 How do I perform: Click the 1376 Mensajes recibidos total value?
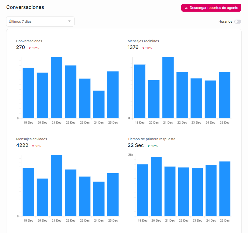pos(133,47)
